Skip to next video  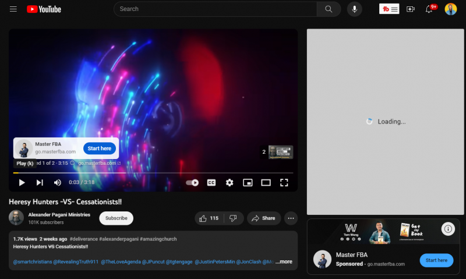click(x=40, y=182)
